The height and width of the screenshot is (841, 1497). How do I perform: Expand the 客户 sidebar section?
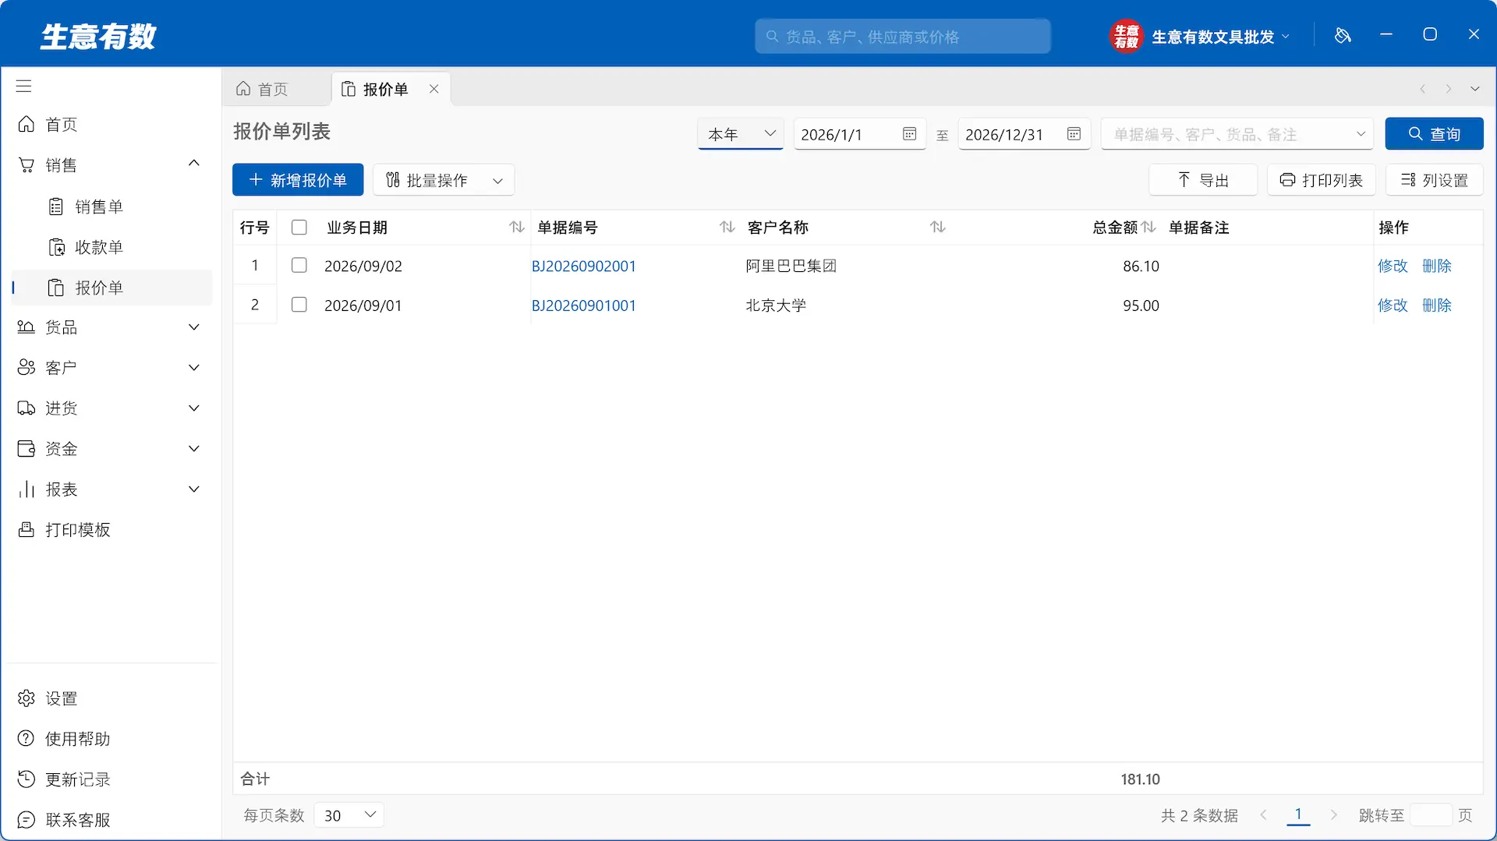coord(194,368)
